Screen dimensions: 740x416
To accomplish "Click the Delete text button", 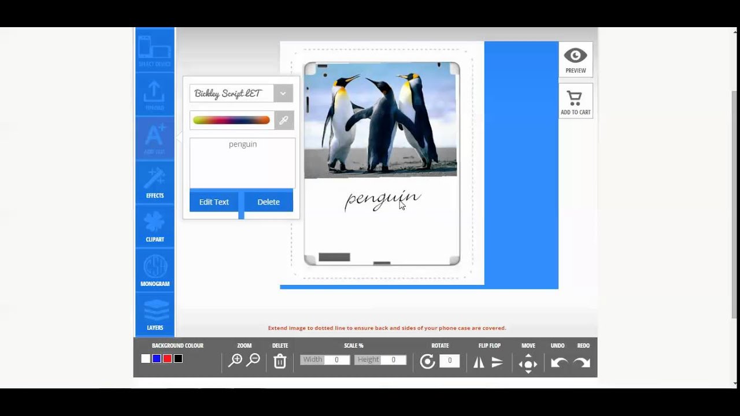I will [x=268, y=202].
